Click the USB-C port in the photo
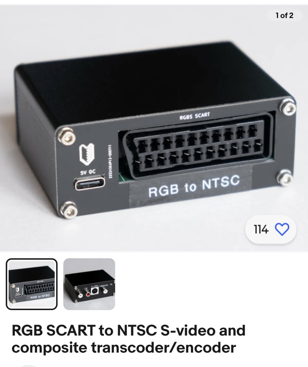Viewport: 308px width, 367px height. (x=90, y=184)
